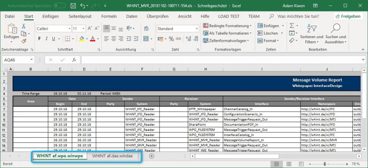Click the Freigeben share button

348,17
